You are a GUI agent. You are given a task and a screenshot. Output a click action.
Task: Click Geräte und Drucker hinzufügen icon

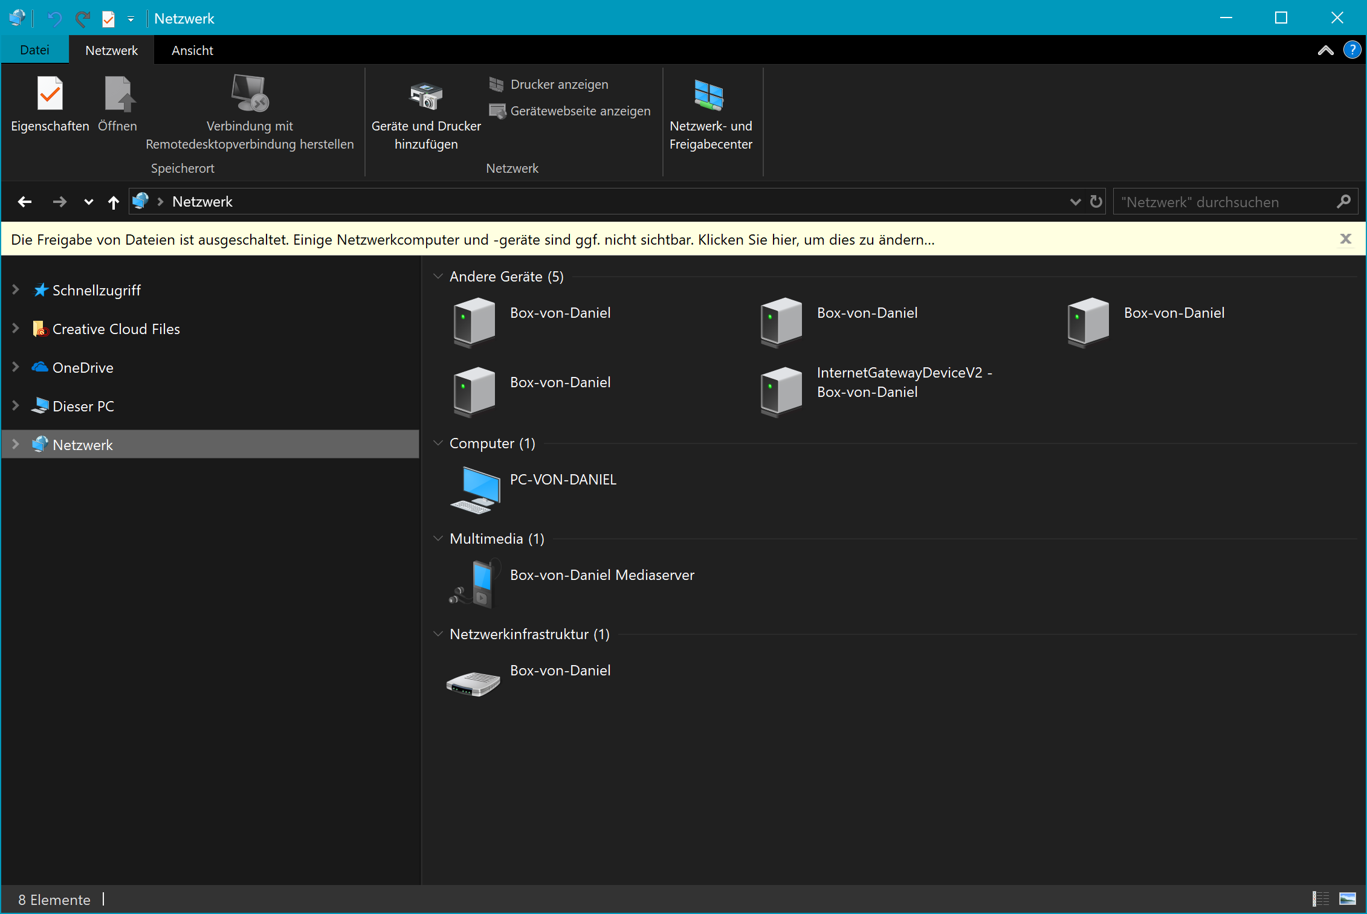click(426, 97)
